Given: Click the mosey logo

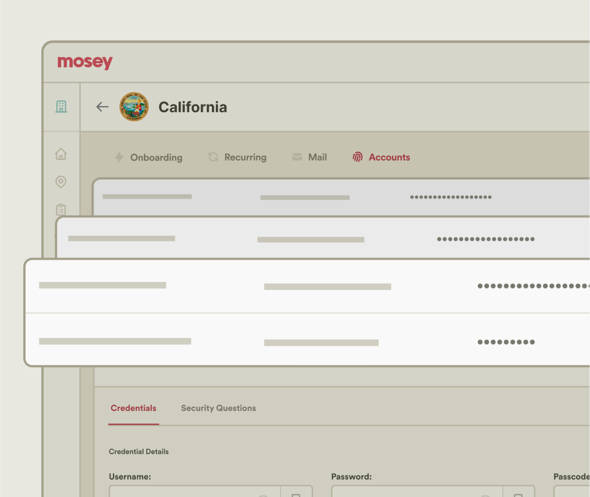Looking at the screenshot, I should tap(85, 62).
